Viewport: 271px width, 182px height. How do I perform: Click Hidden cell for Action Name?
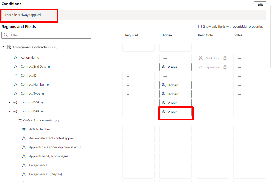pos(175,58)
